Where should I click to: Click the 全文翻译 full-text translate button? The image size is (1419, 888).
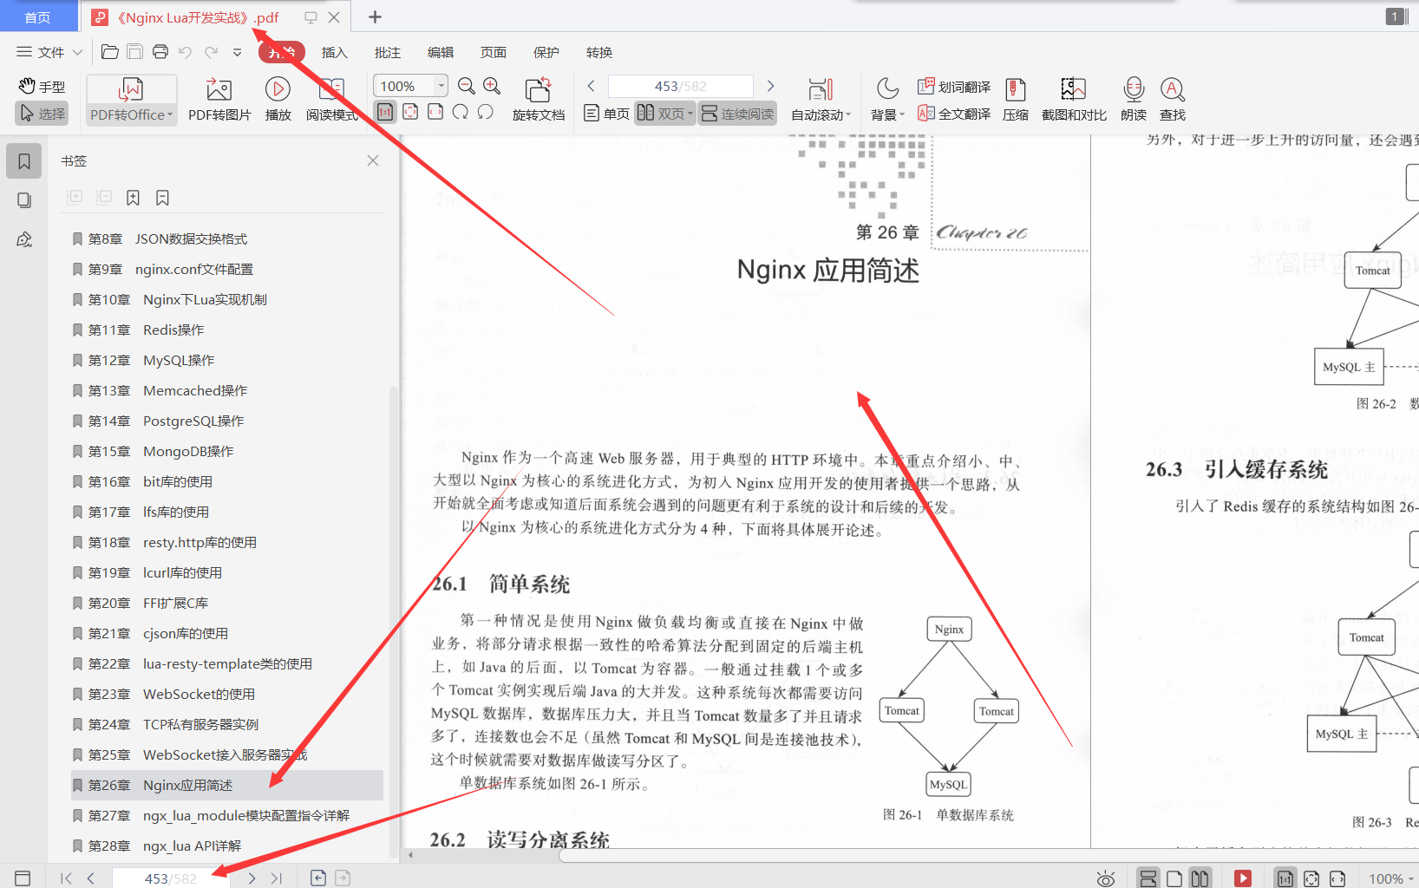(954, 113)
